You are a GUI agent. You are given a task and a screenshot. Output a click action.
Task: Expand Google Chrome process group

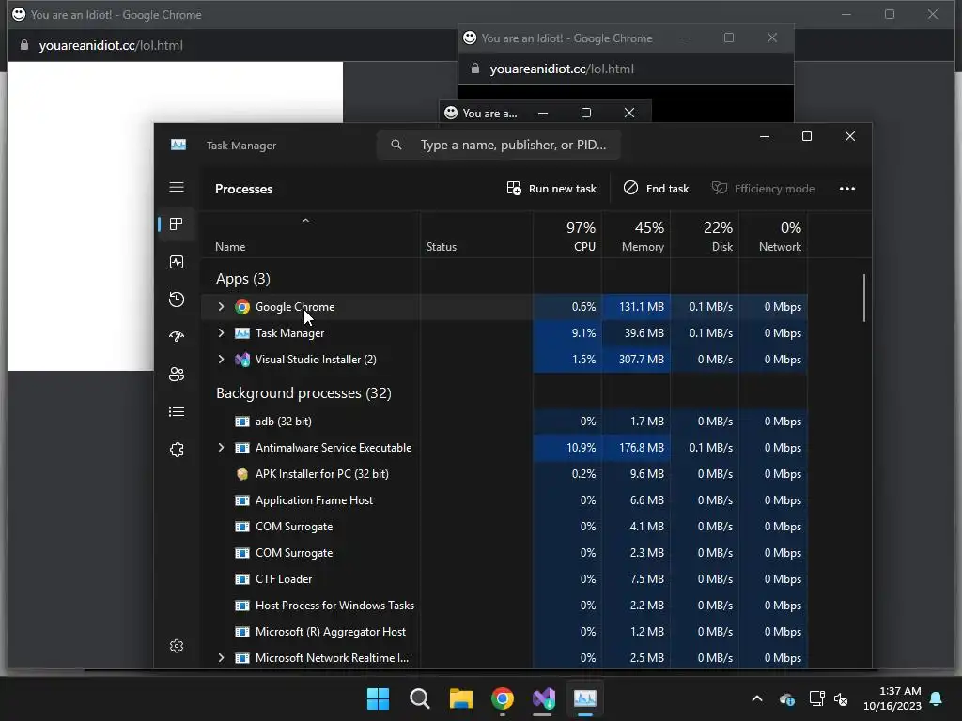[221, 307]
